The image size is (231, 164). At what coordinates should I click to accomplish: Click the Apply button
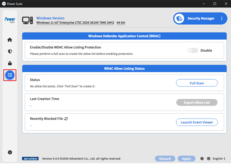tap(186, 159)
